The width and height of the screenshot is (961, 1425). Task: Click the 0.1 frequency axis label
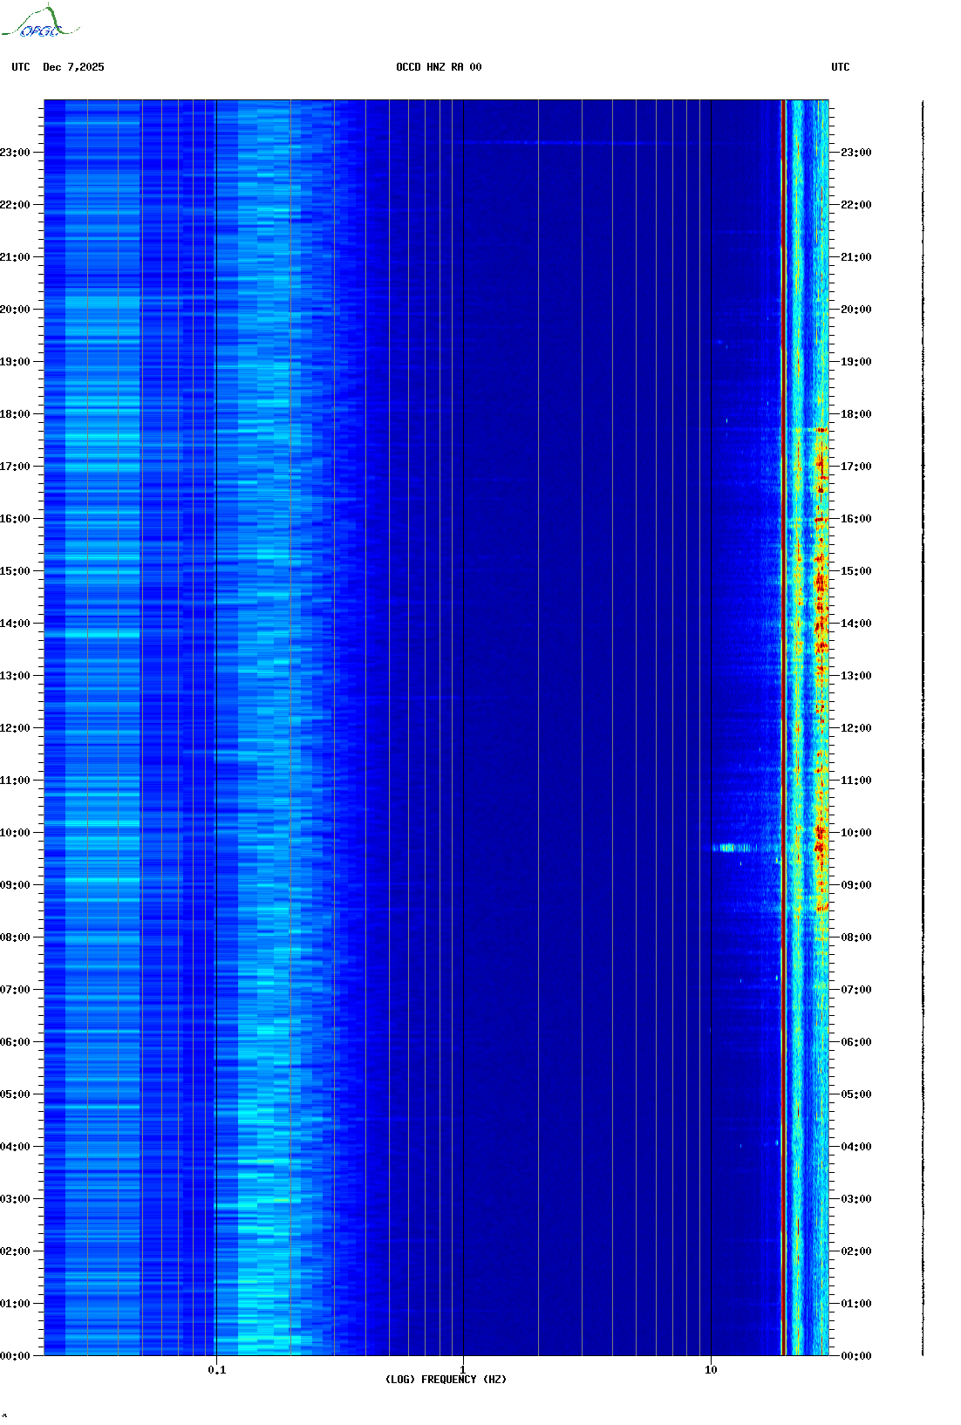point(216,1370)
